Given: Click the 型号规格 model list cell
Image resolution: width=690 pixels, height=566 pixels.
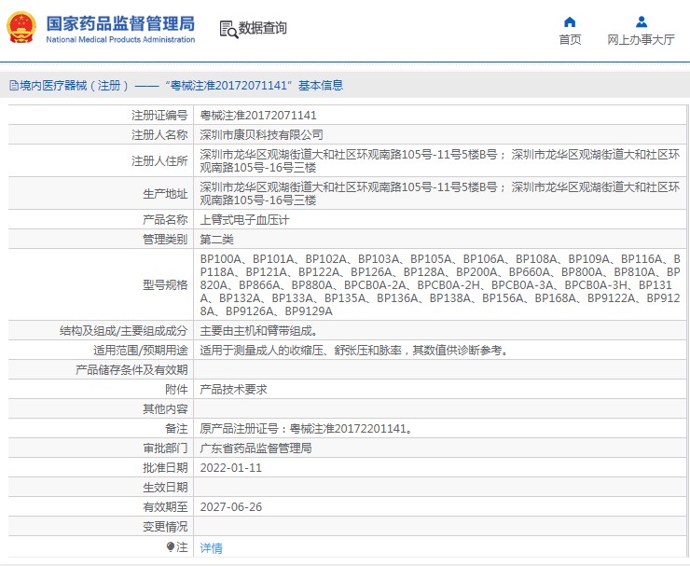Looking at the screenshot, I should pyautogui.click(x=438, y=284).
